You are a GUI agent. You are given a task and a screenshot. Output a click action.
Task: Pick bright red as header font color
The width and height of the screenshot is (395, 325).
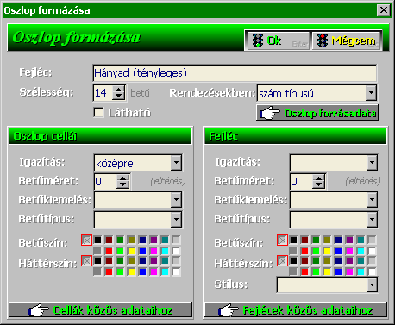click(x=304, y=251)
